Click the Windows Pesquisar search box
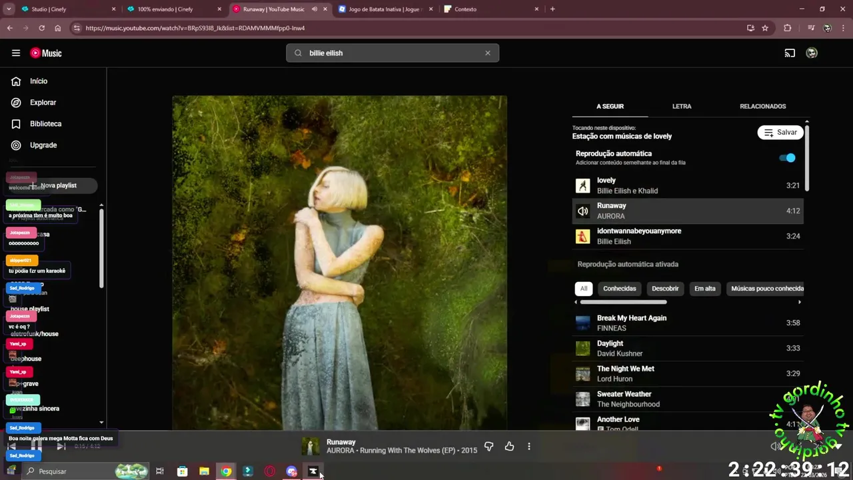 point(85,471)
